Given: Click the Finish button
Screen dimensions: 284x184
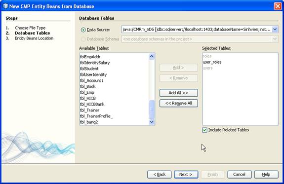Looking at the screenshot, I should (x=213, y=175).
